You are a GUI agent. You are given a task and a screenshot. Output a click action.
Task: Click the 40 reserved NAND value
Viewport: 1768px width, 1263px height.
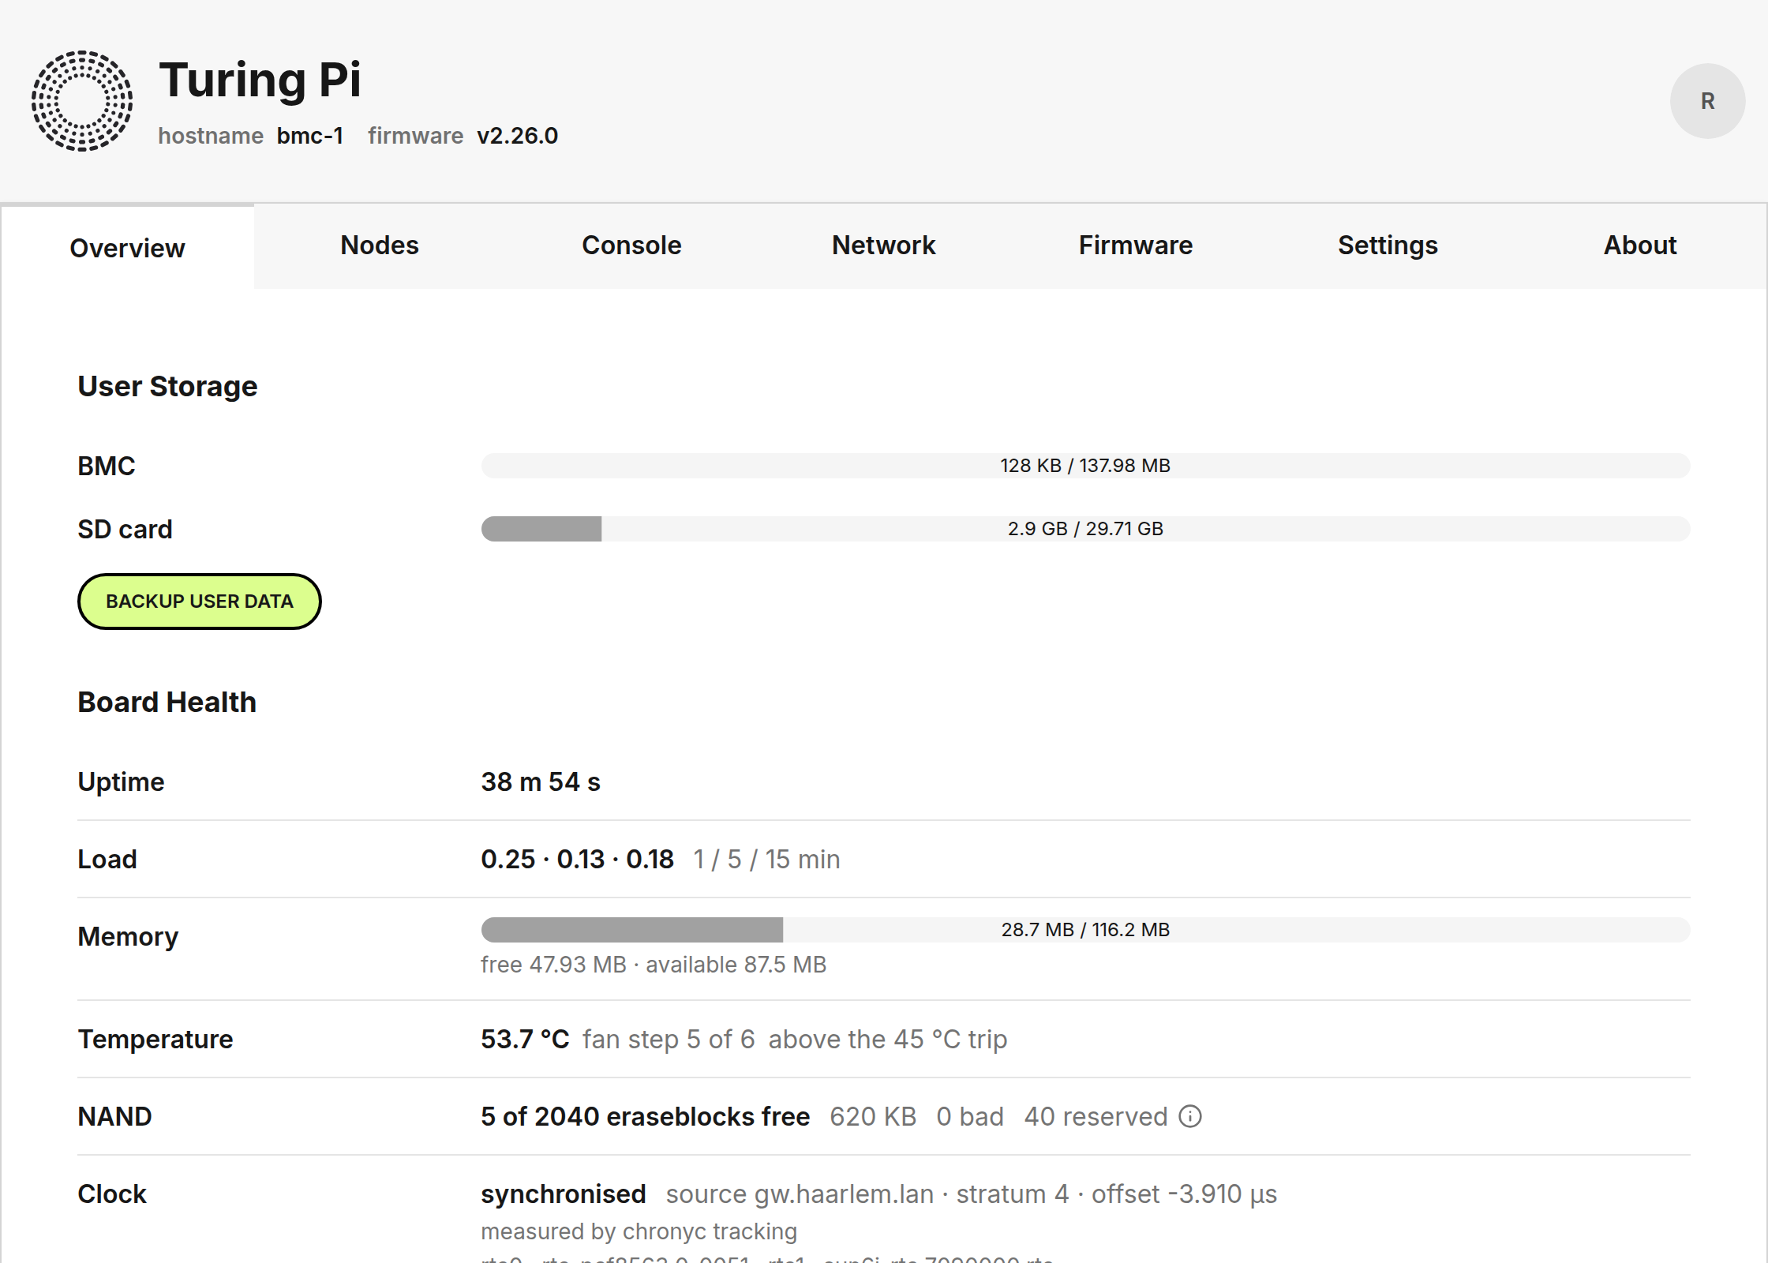[1096, 1116]
